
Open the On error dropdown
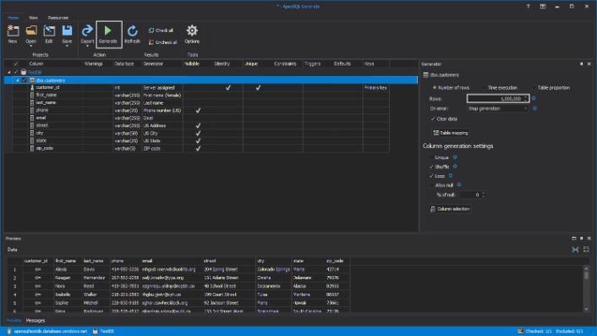pyautogui.click(x=497, y=108)
